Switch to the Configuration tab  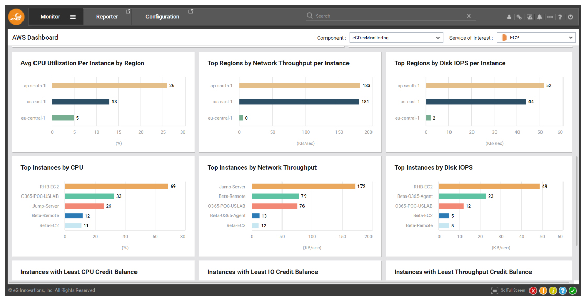[x=163, y=17]
